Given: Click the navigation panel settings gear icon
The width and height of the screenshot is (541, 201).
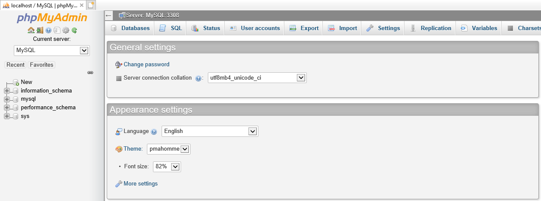Looking at the screenshot, I should (x=66, y=31).
